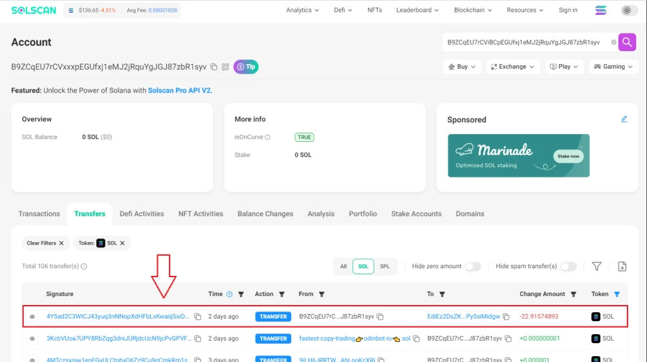Switch to the Defi Activities tab
647x362 pixels.
coord(142,214)
